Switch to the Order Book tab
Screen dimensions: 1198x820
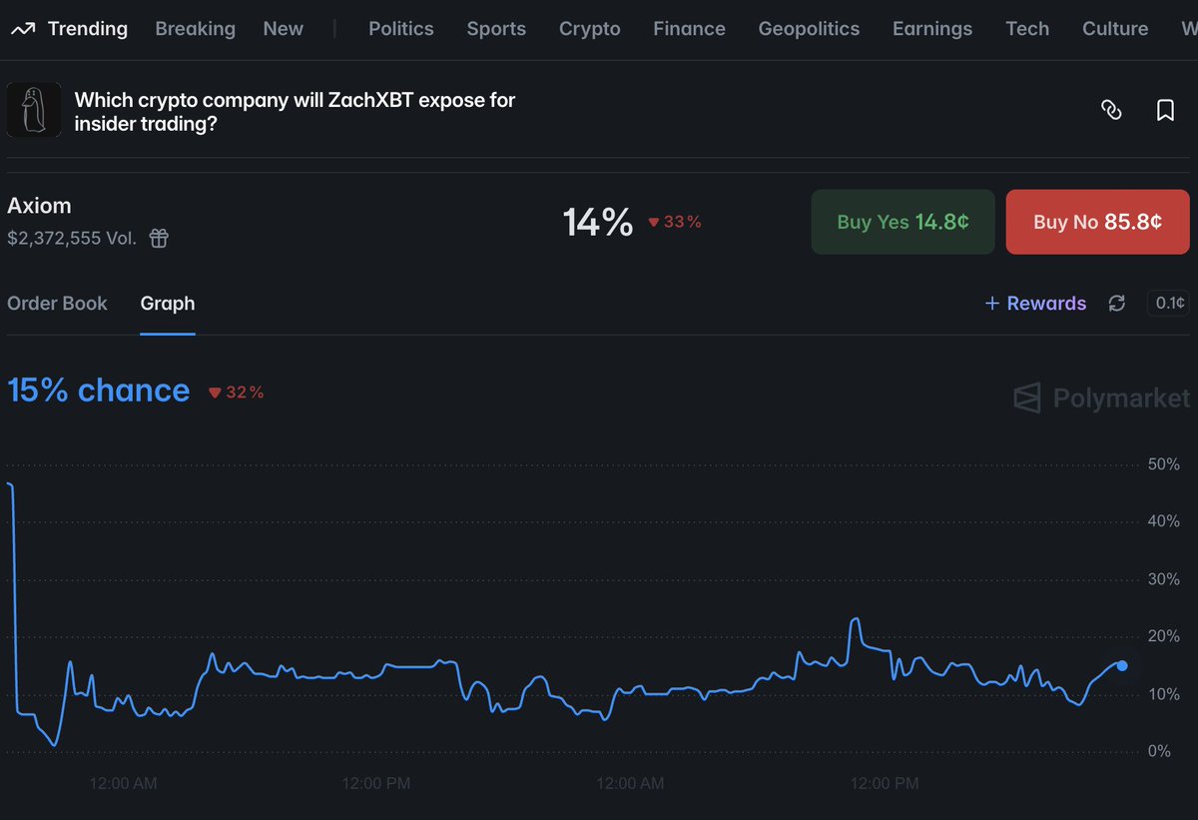[57, 303]
